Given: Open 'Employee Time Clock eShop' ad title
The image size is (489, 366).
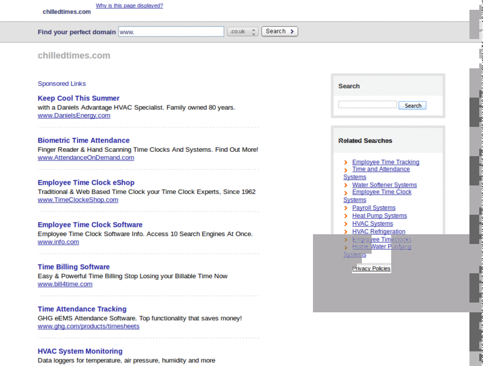Looking at the screenshot, I should tap(86, 182).
